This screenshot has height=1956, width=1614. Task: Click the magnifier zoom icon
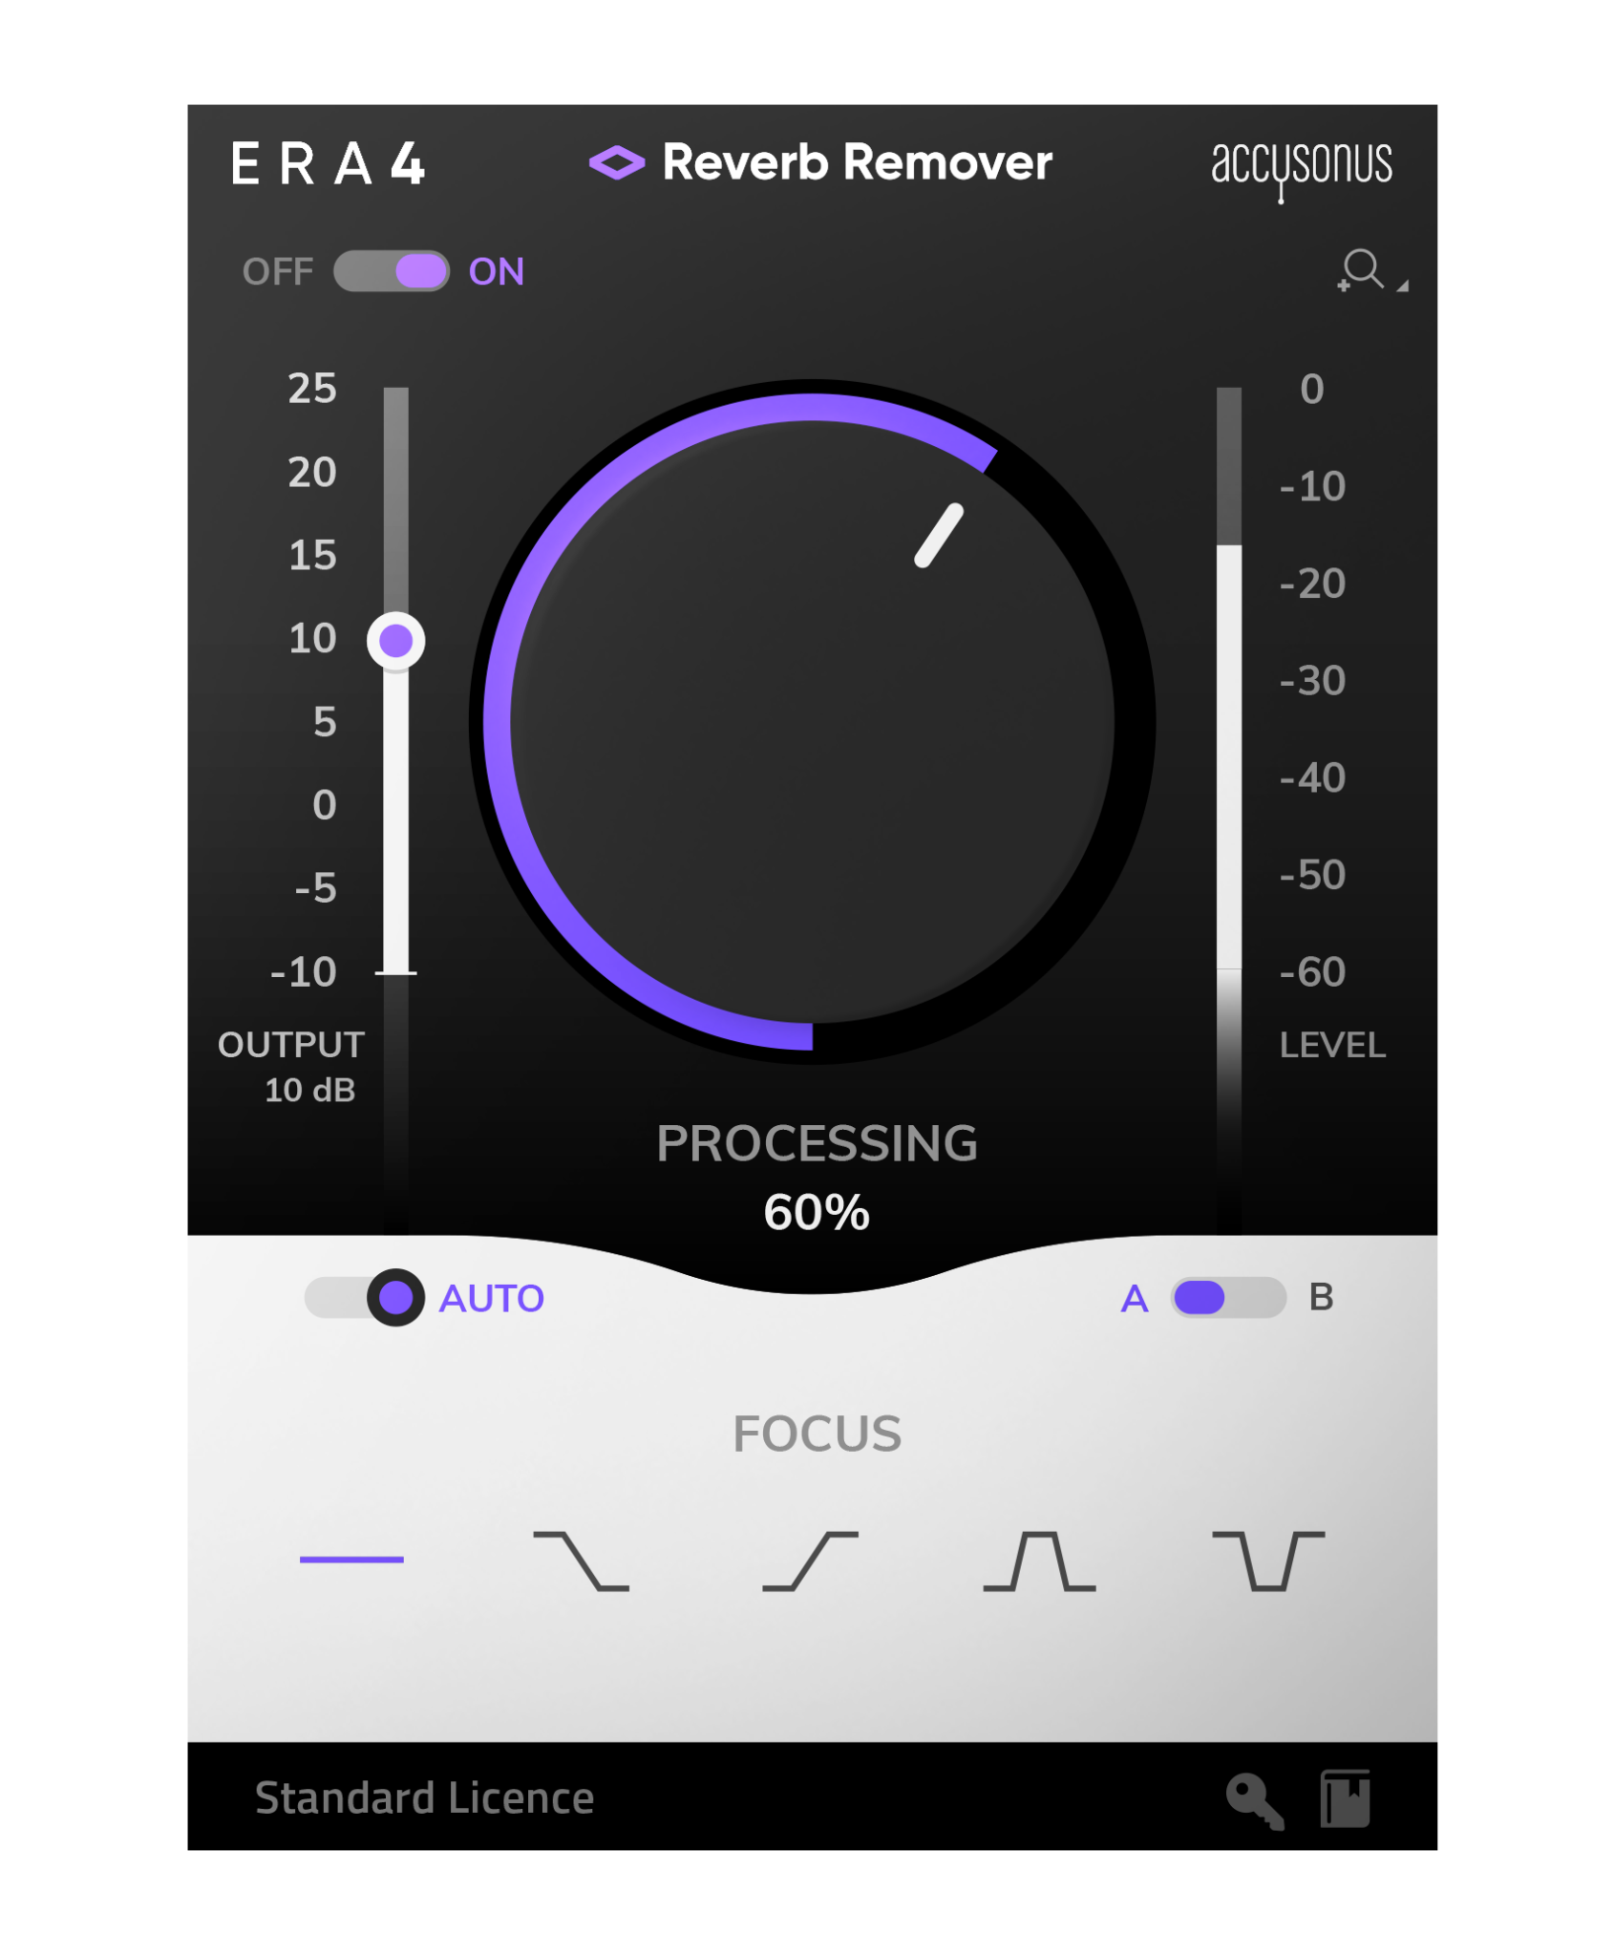(x=1360, y=270)
